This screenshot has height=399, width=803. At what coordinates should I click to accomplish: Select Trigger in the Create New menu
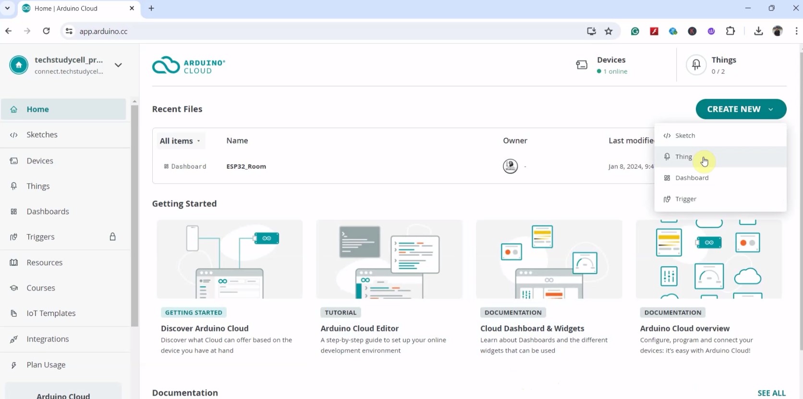685,199
